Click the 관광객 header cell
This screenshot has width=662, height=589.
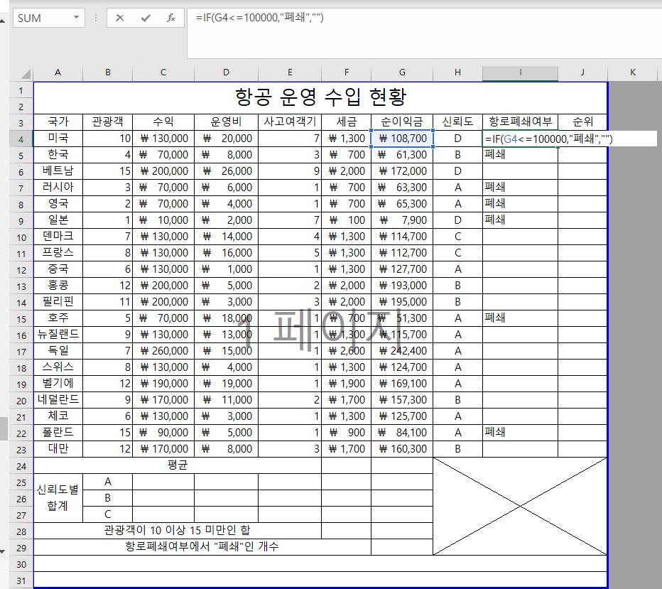(108, 122)
